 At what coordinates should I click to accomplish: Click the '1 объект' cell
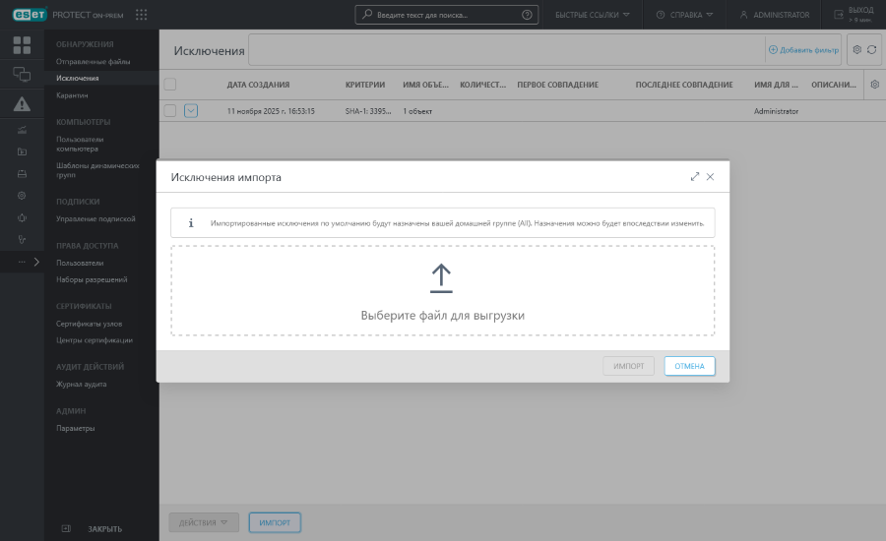417,111
